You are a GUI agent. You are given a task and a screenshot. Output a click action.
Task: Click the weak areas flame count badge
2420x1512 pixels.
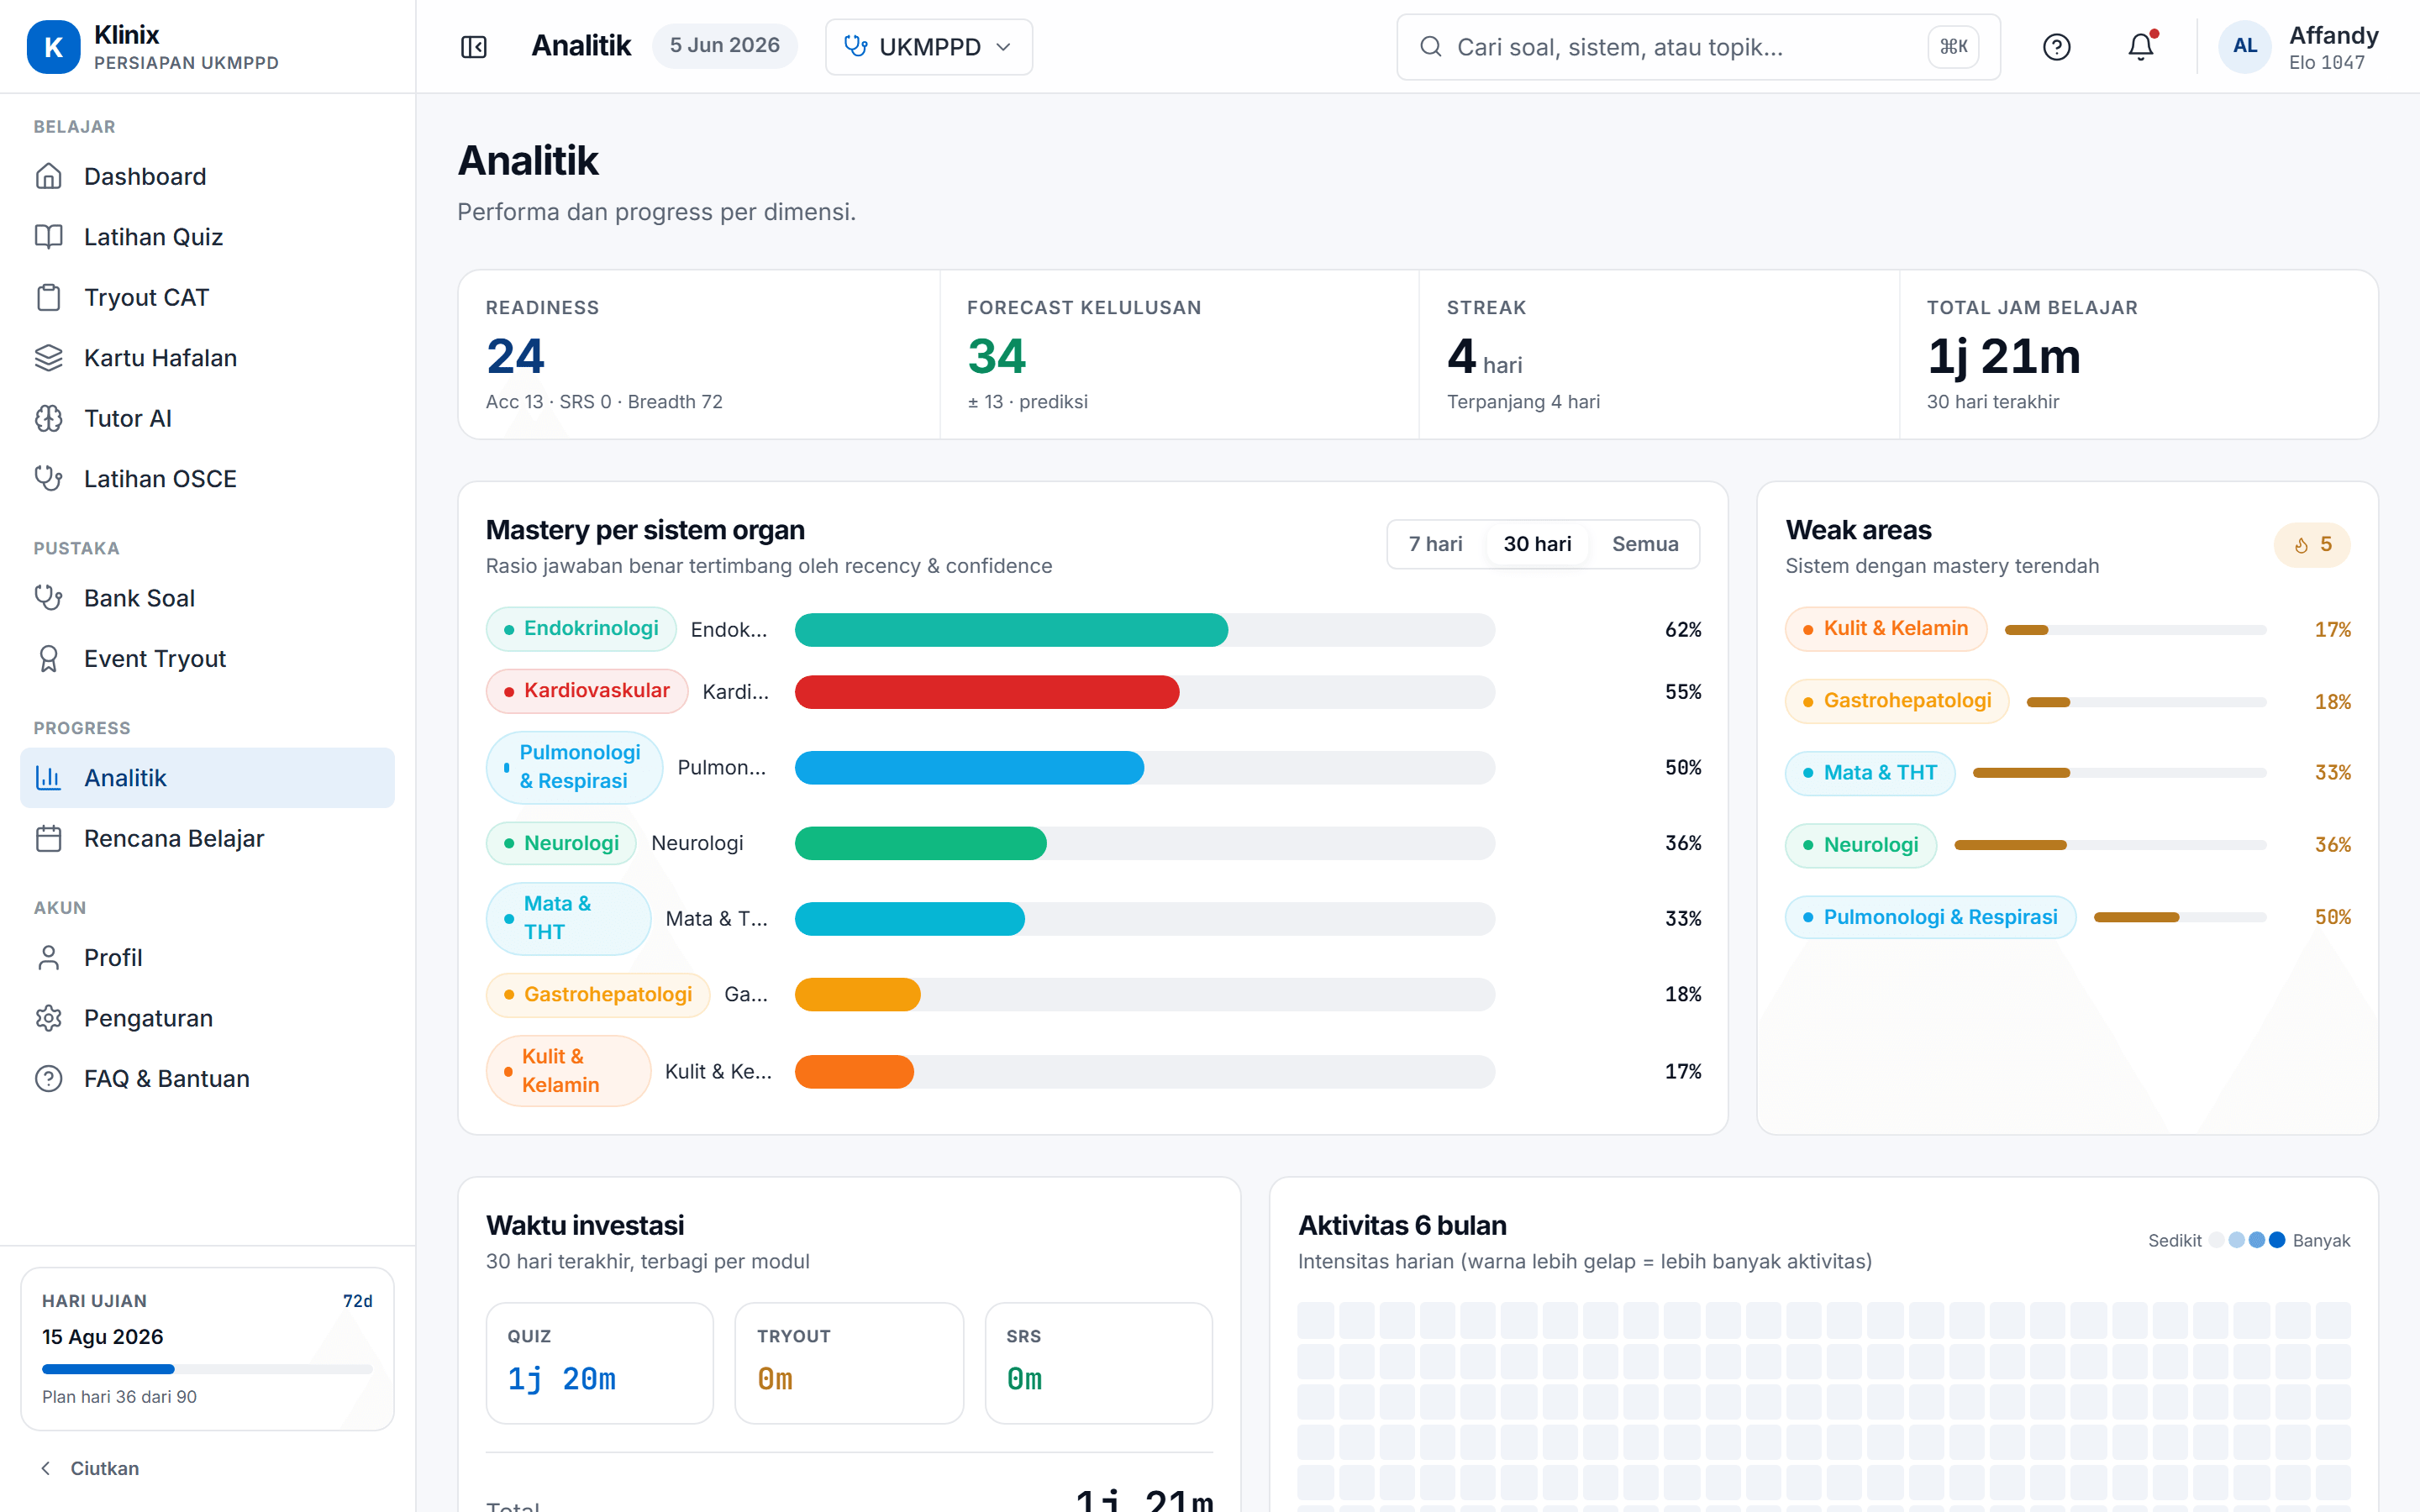(x=2312, y=545)
